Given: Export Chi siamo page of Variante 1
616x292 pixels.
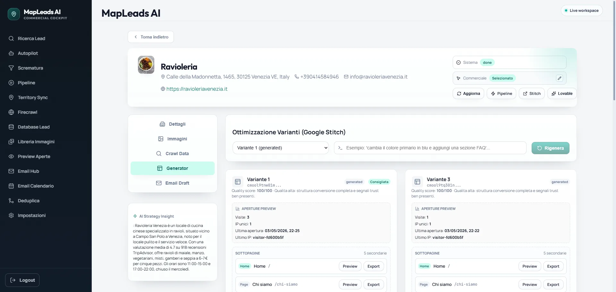Looking at the screenshot, I should (x=373, y=285).
